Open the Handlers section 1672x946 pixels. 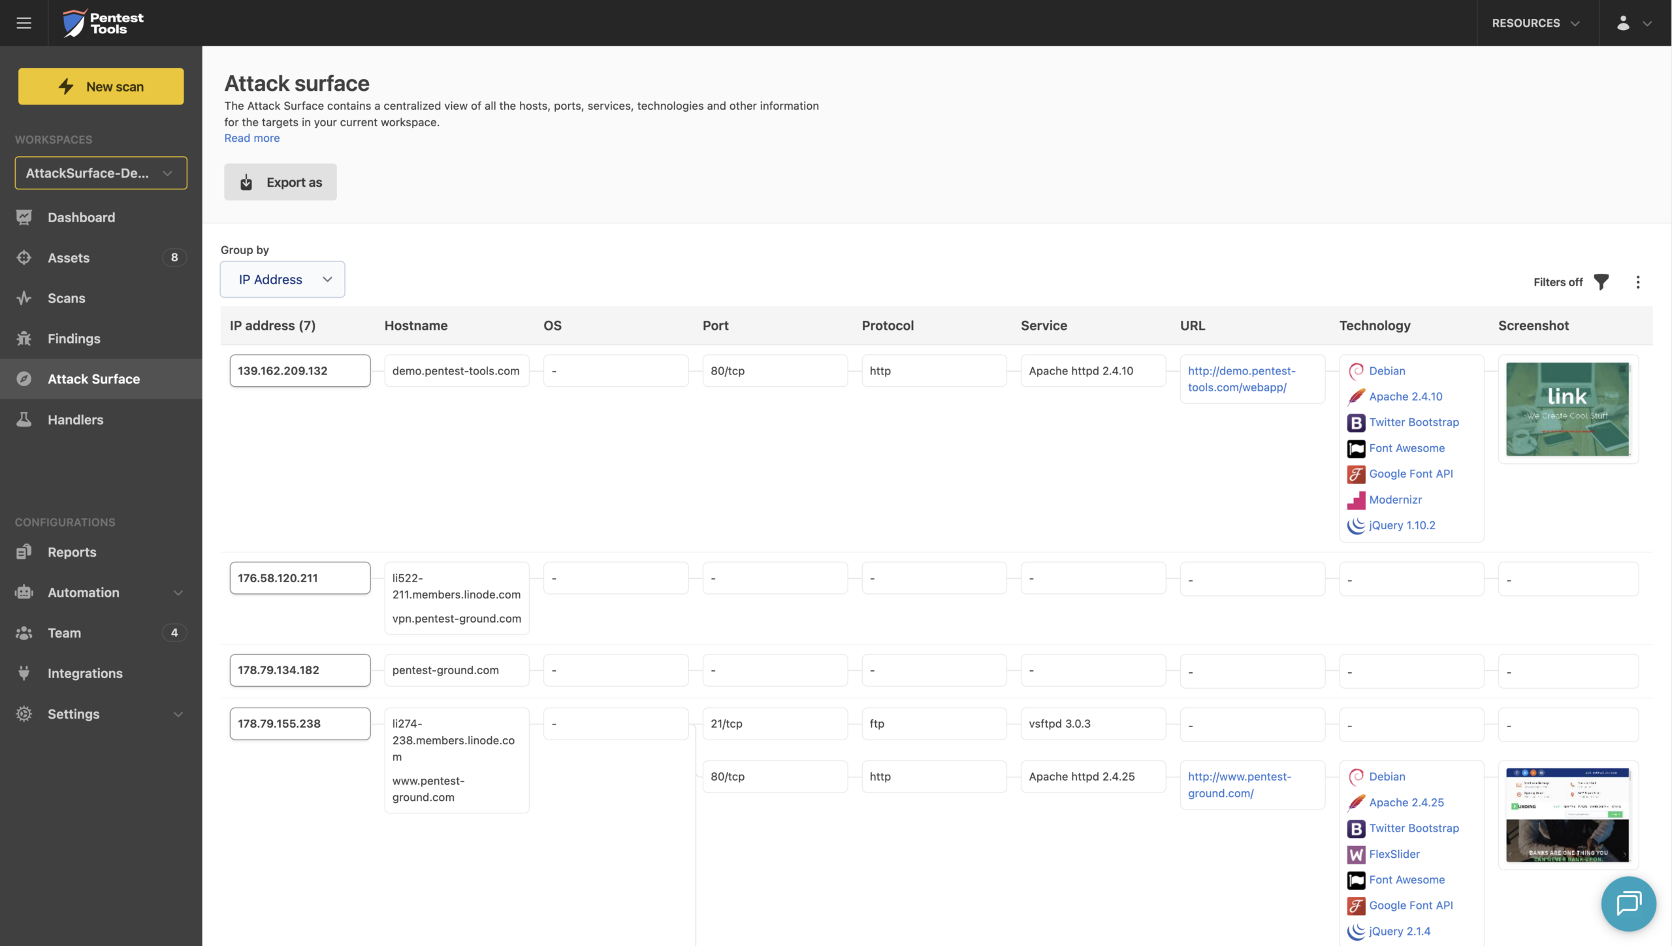click(x=76, y=419)
